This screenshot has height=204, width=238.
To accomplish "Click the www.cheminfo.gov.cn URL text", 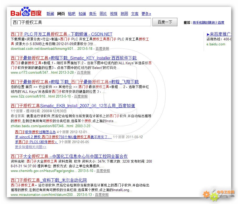I will (x=44, y=171).
